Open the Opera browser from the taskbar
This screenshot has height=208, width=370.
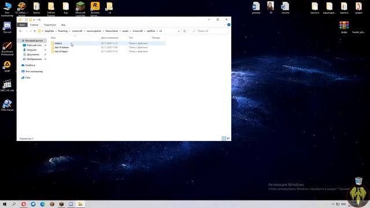click(24, 204)
